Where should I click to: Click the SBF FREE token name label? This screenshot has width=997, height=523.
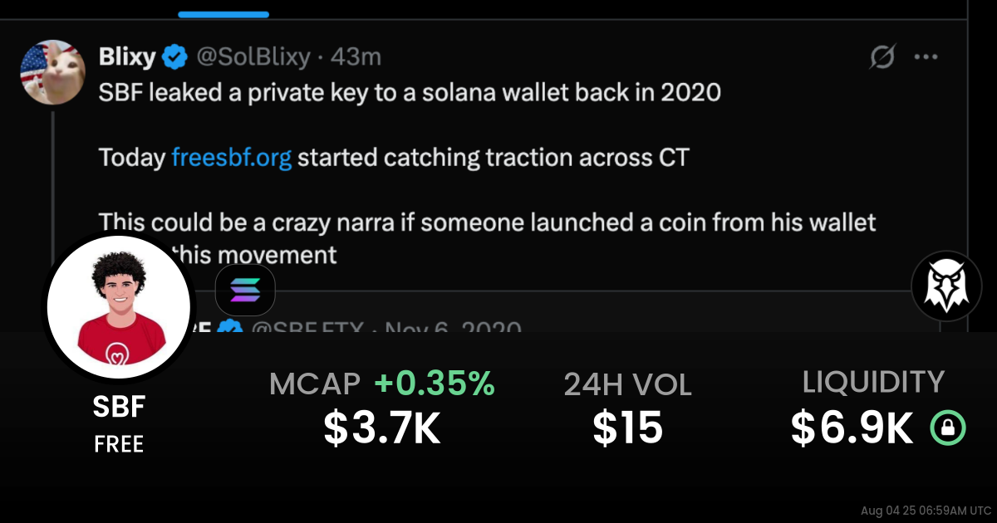(119, 424)
